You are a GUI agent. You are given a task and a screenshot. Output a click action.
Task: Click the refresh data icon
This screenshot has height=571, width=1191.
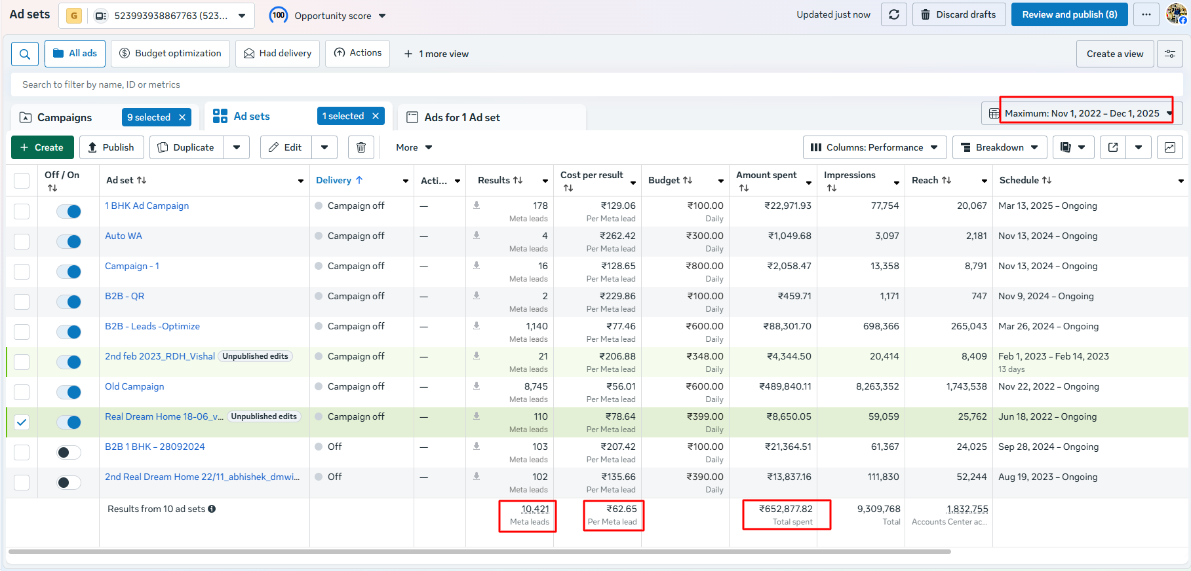coord(893,14)
